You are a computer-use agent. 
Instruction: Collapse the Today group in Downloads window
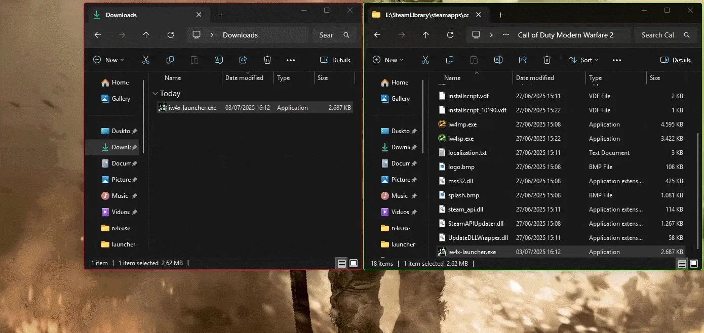(154, 94)
